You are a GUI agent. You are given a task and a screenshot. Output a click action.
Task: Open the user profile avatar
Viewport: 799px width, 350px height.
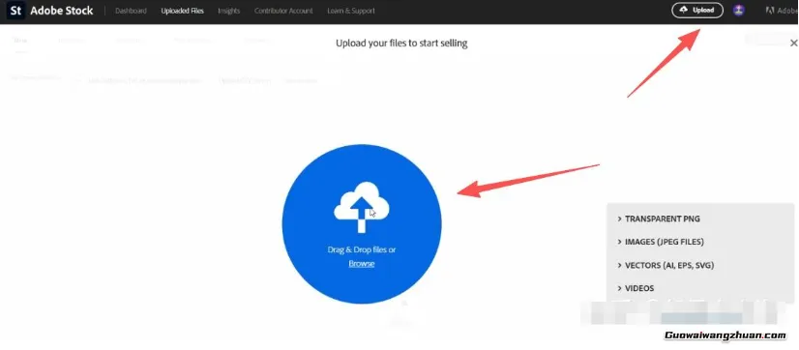click(x=738, y=11)
